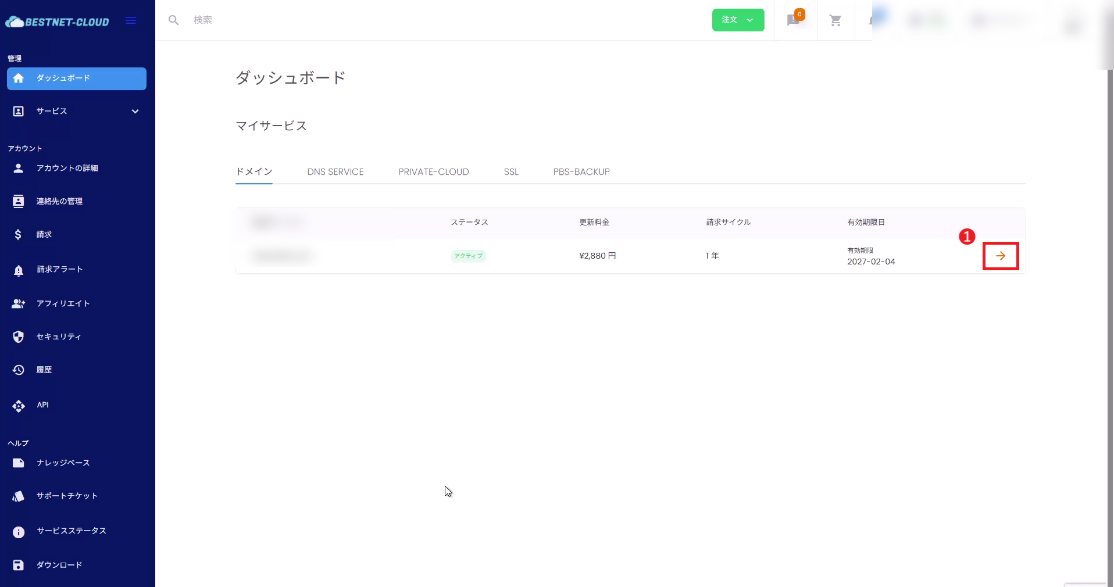Open the 注文 green dropdown button
The height and width of the screenshot is (587, 1114).
737,20
